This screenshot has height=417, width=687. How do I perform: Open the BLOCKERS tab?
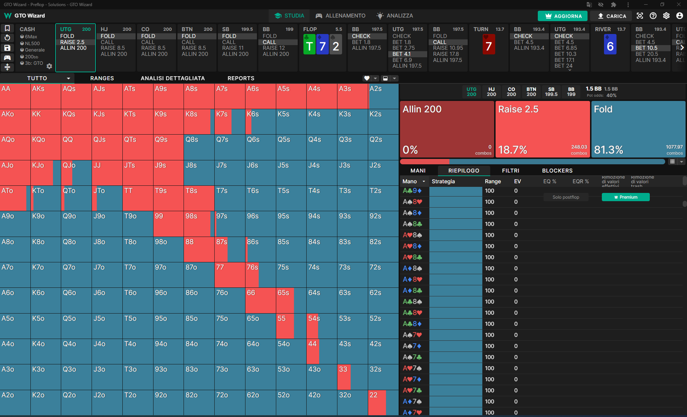point(557,171)
